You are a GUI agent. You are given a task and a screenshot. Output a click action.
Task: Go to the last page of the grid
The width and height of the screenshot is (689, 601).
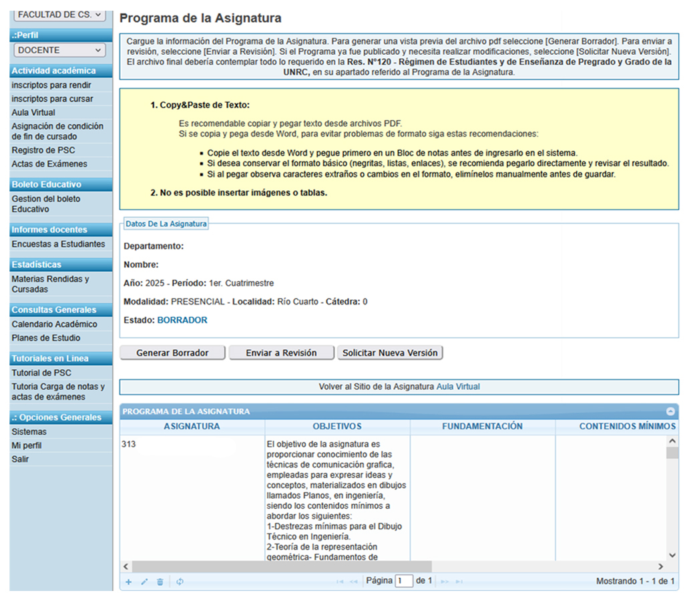pos(459,582)
